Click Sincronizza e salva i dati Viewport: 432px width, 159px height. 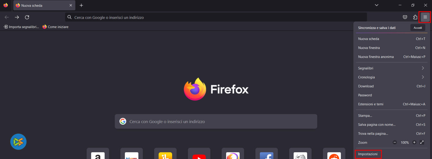coord(377,28)
